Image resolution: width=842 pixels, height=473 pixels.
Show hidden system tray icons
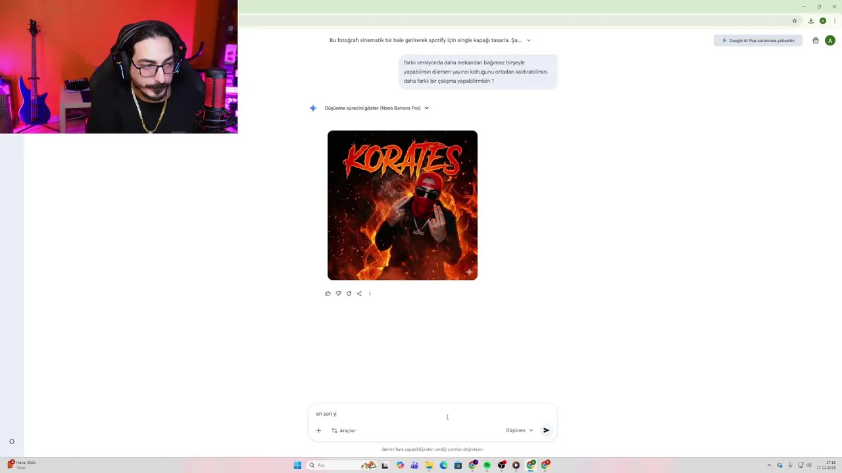tap(769, 465)
